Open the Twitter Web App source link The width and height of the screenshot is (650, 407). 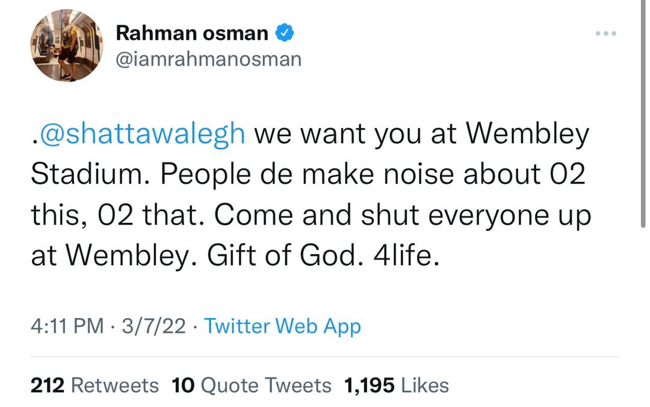click(283, 326)
